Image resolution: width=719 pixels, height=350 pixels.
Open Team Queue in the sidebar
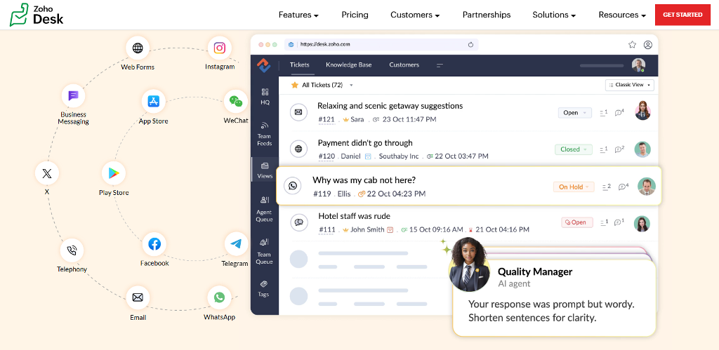tap(265, 252)
